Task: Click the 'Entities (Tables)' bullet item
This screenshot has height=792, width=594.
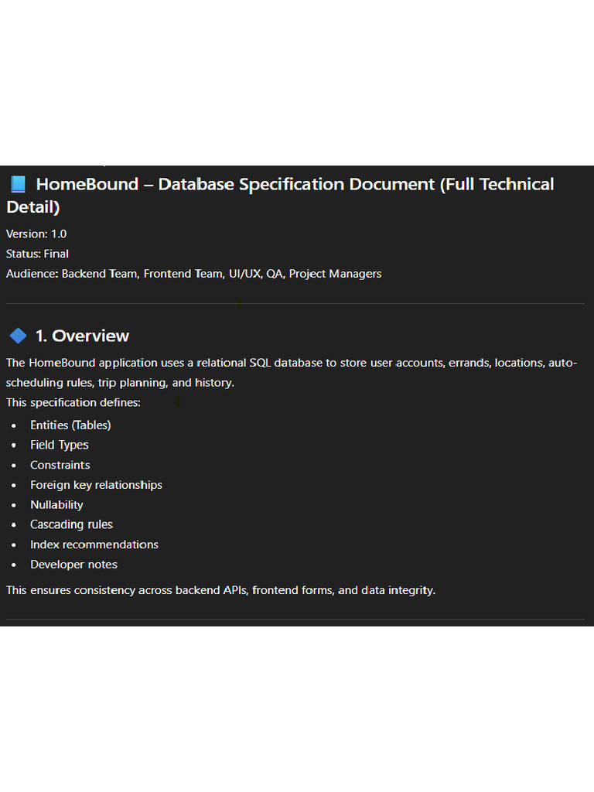Action: (x=70, y=425)
